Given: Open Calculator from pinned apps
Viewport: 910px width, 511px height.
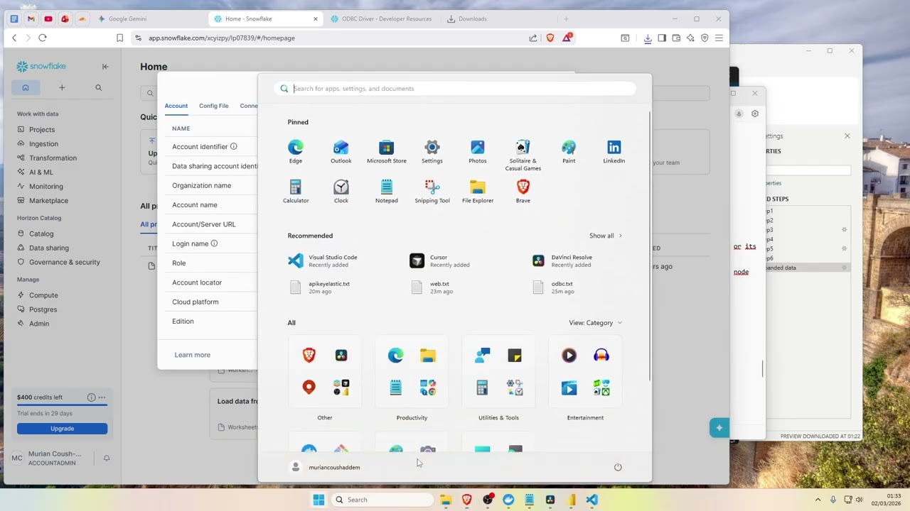Looking at the screenshot, I should tap(296, 192).
